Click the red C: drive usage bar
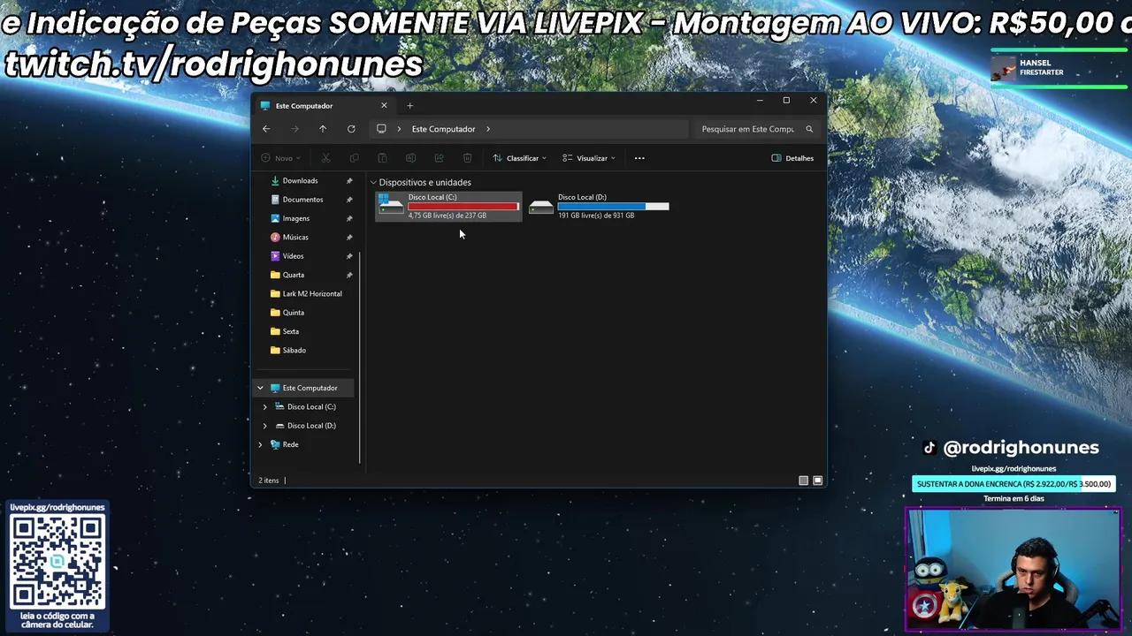The image size is (1132, 636). tap(463, 207)
